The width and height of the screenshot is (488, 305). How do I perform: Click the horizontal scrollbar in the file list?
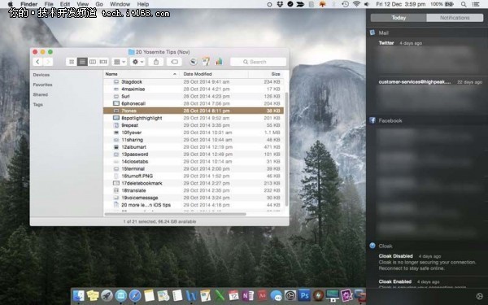point(175,214)
